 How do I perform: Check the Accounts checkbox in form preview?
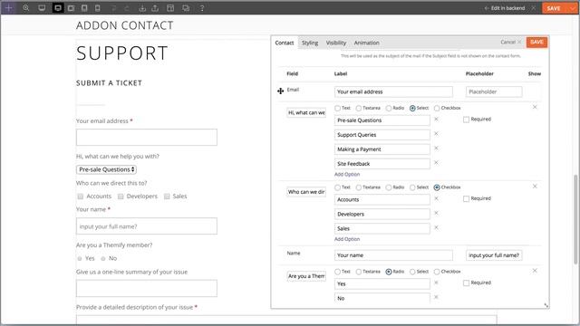81,197
